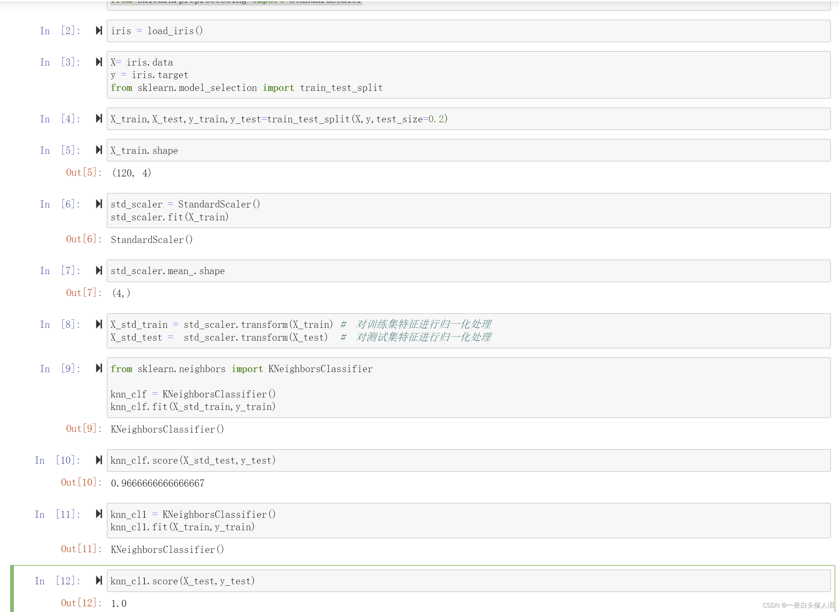Run cell In [5] with its run icon
This screenshot has height=612, width=839.
tap(99, 150)
